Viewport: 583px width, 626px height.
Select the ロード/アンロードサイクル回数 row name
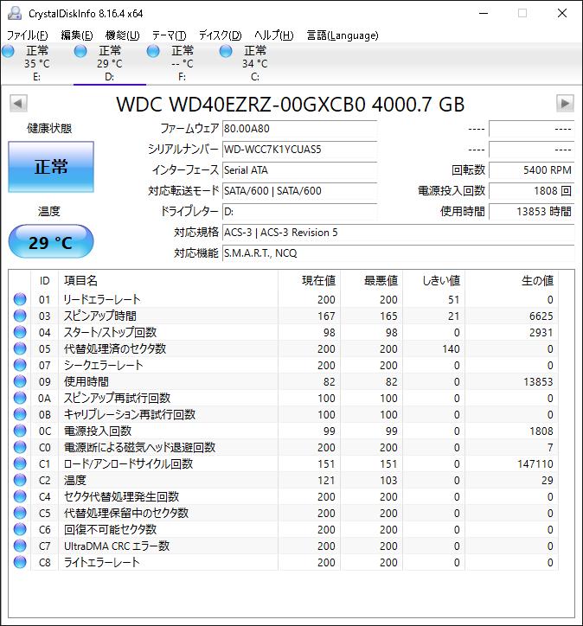[x=129, y=463]
